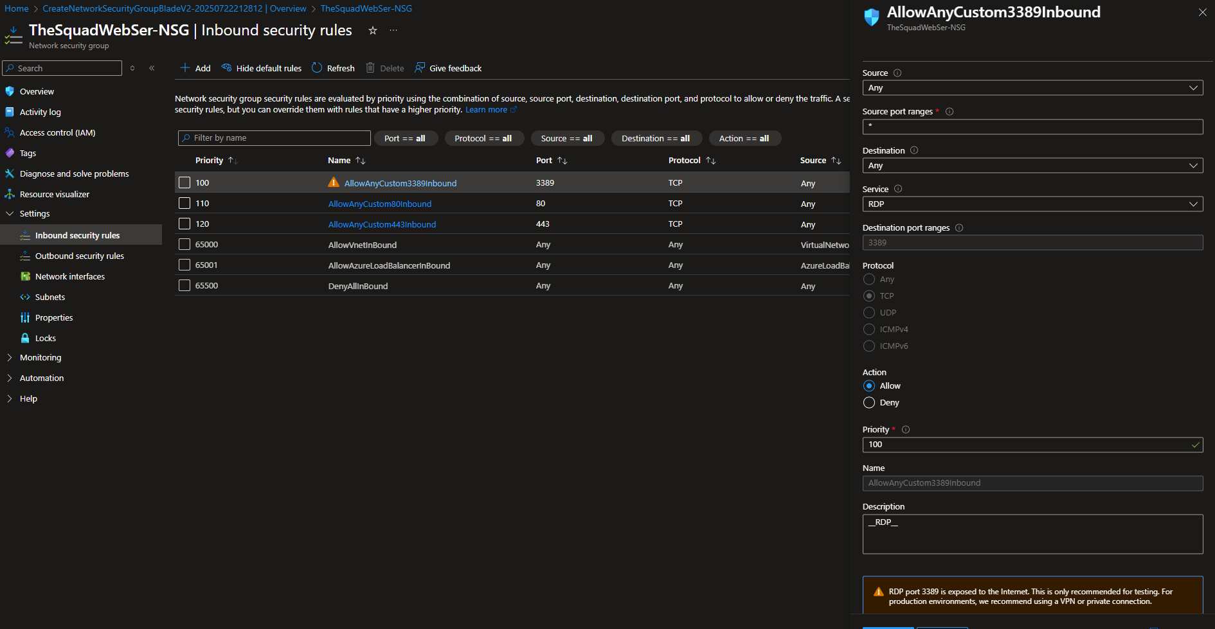This screenshot has height=629, width=1215.
Task: Click the Hide default rules eye icon
Action: tap(226, 67)
